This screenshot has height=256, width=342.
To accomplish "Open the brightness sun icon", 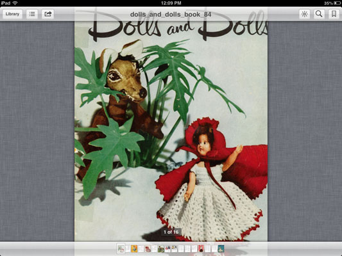I will 305,14.
